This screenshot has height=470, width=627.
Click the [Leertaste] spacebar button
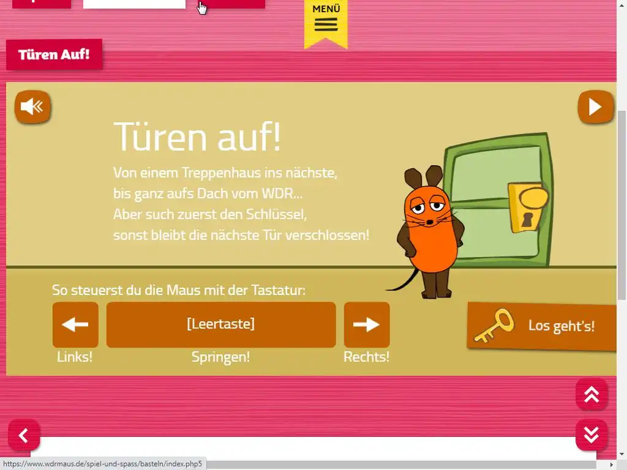[220, 324]
